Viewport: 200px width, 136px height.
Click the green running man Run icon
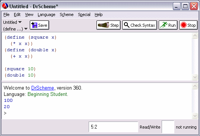(164, 25)
